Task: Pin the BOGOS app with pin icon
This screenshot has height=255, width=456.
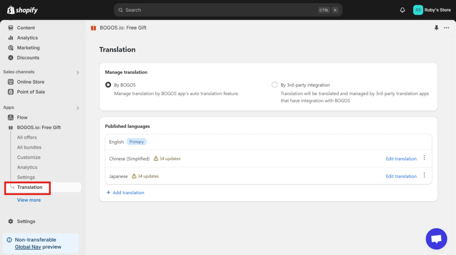Action: [x=436, y=28]
